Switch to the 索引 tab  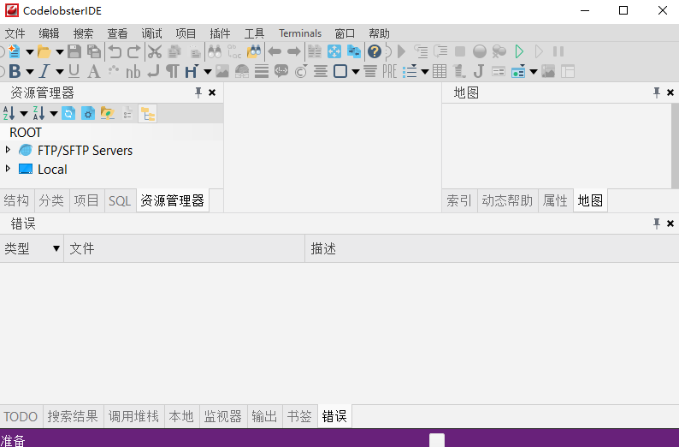click(459, 200)
